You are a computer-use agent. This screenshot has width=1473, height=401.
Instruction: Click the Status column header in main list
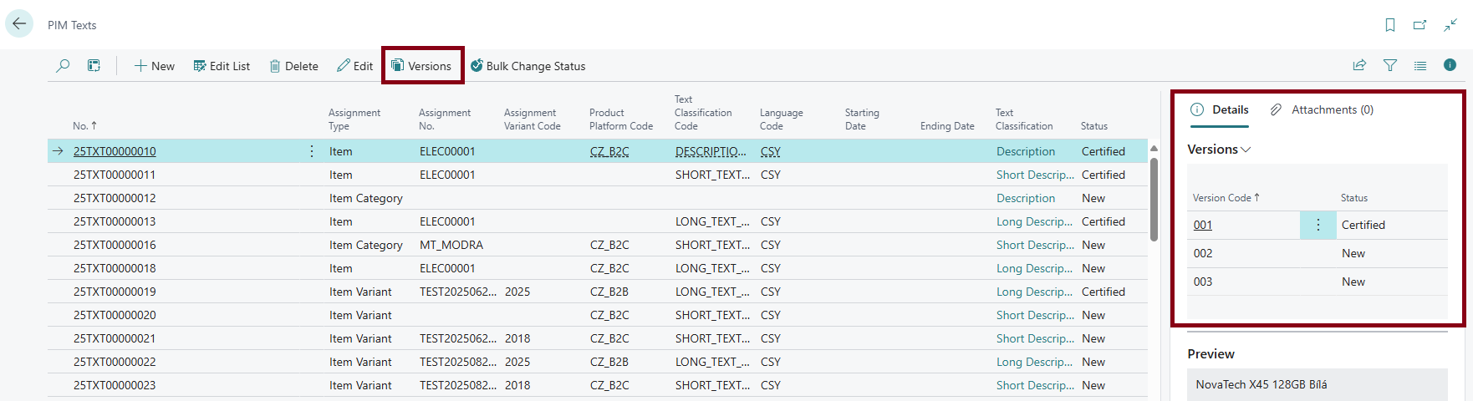(1093, 126)
